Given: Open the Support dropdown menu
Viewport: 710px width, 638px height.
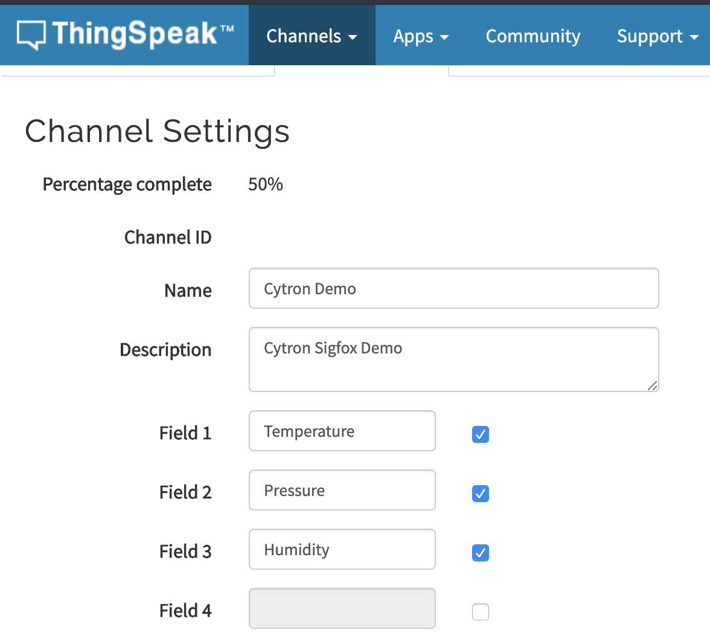Looking at the screenshot, I should coord(657,36).
